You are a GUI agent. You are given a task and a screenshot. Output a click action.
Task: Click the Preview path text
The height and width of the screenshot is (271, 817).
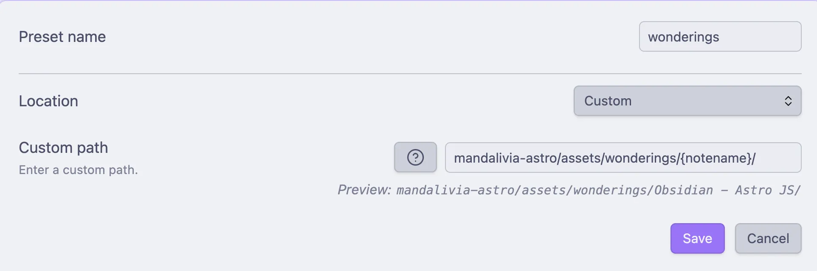pyautogui.click(x=569, y=190)
